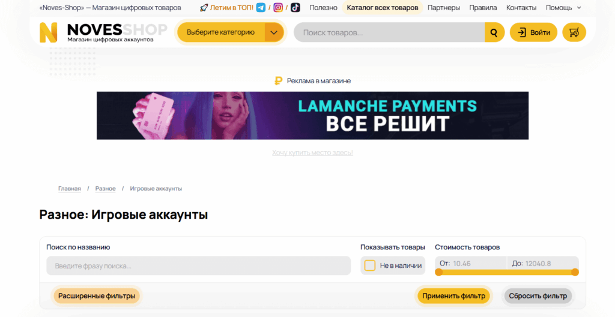Click the minimum price slider handle
615x317 pixels.
click(x=439, y=272)
